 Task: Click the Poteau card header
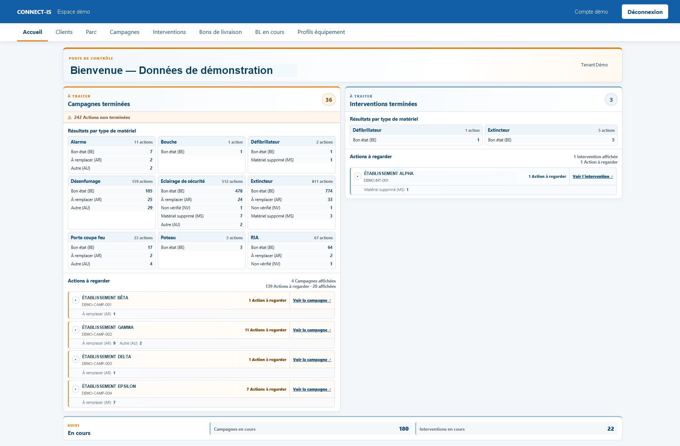click(202, 237)
